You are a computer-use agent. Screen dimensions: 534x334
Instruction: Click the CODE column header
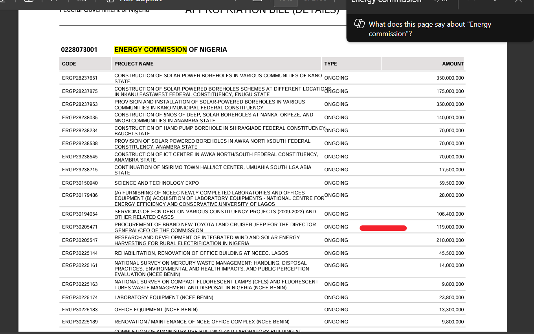tap(69, 64)
